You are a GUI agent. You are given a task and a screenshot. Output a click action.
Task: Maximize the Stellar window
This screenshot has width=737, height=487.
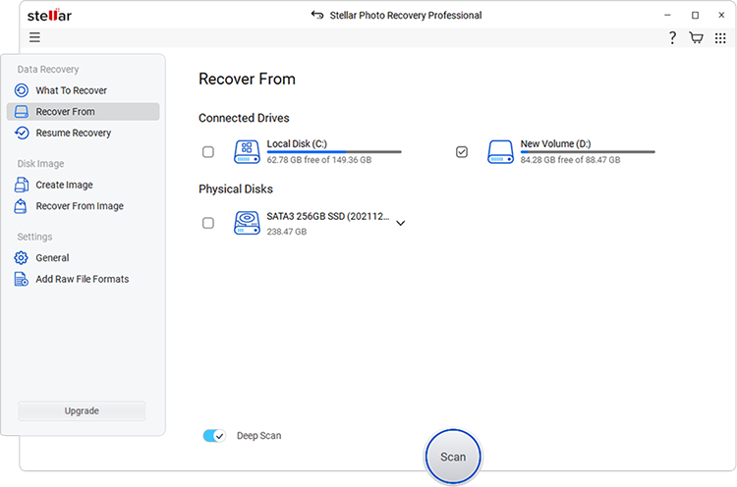coord(695,15)
